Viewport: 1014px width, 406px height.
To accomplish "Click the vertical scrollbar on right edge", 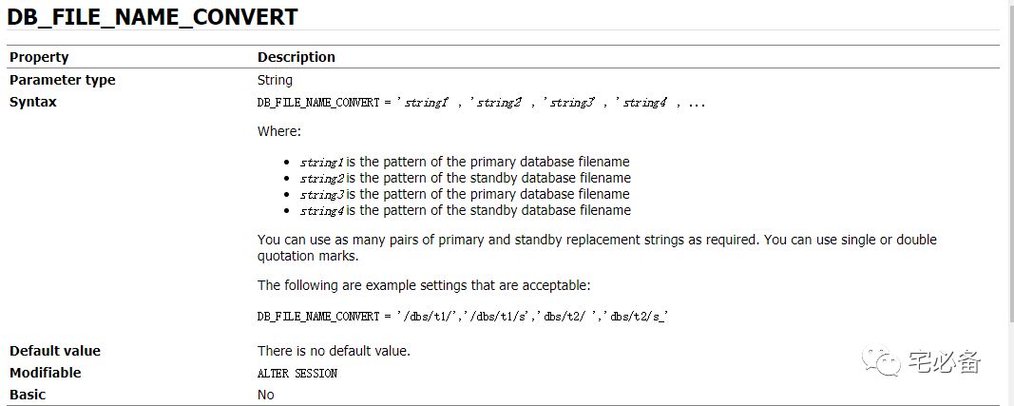I will 1011,203.
